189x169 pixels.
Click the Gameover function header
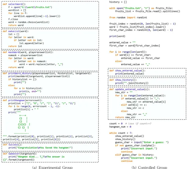click(20, 154)
